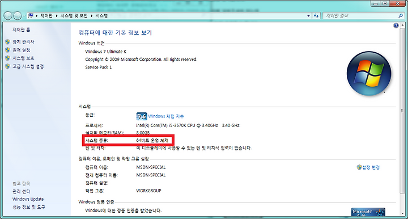Click the shield icon next to 원격 설정
Screen dimensions: 408x219
pyautogui.click(x=7, y=50)
